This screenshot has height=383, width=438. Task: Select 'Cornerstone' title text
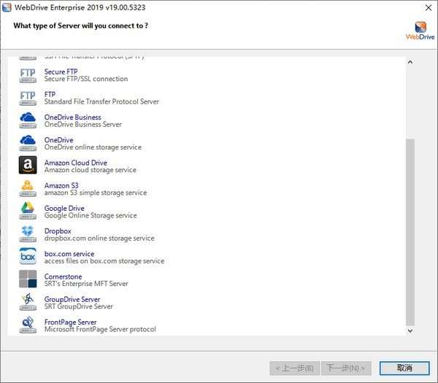coord(63,276)
